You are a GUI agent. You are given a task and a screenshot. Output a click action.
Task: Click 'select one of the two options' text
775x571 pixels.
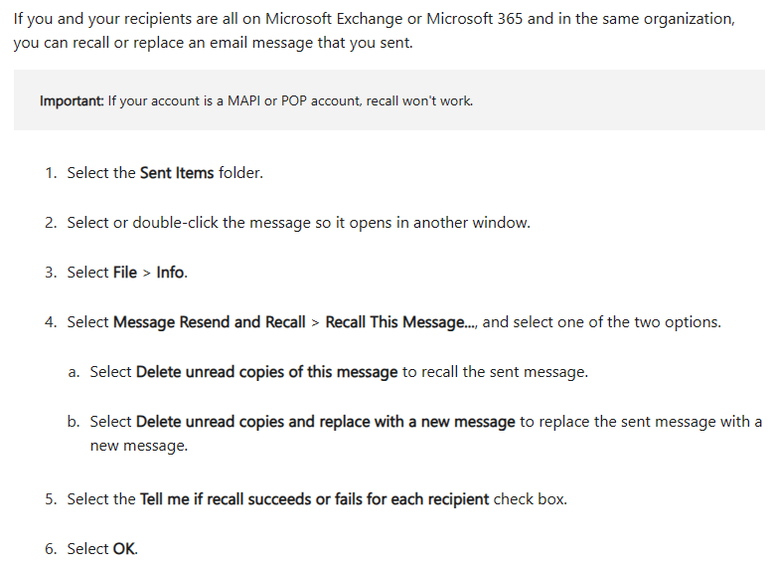(x=616, y=322)
